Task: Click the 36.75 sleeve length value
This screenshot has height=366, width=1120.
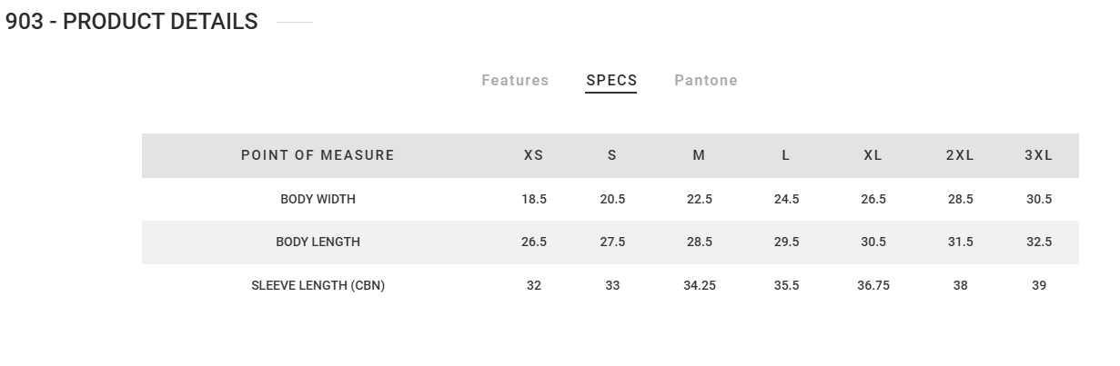Action: [x=873, y=285]
